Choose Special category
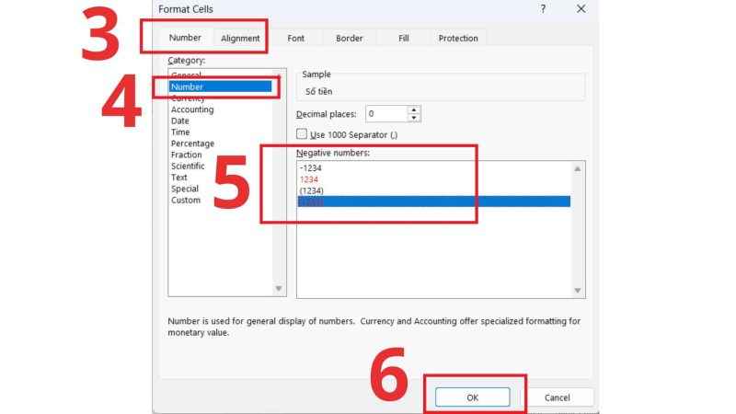 [185, 189]
